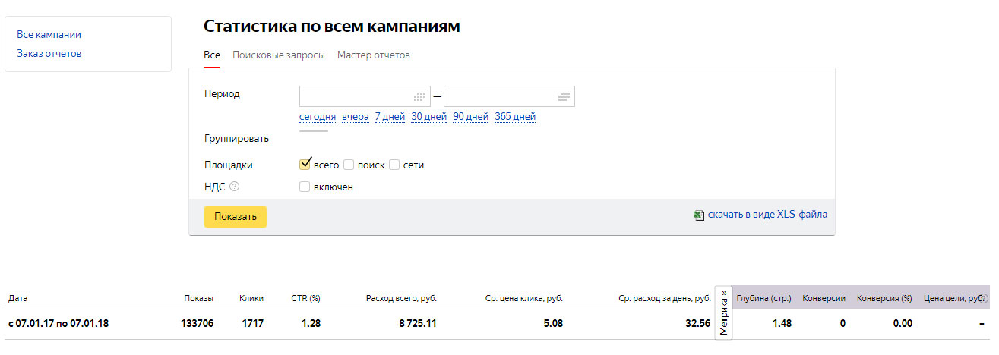Screen dimensions: 999x355
Task: Click the 'Показы' column header
Action: (198, 298)
